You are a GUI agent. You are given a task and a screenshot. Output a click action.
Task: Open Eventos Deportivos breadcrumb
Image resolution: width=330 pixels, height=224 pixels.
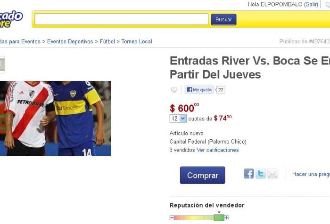70,41
